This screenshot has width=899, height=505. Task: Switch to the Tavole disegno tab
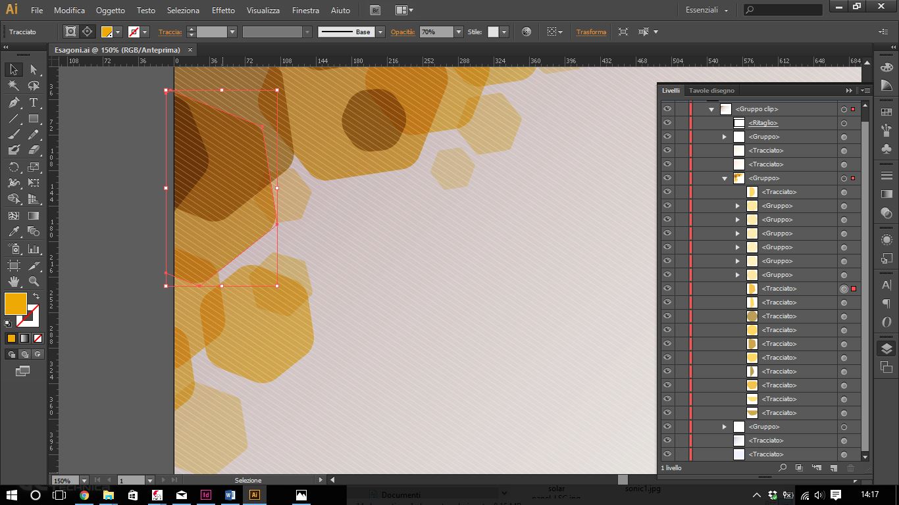click(711, 91)
